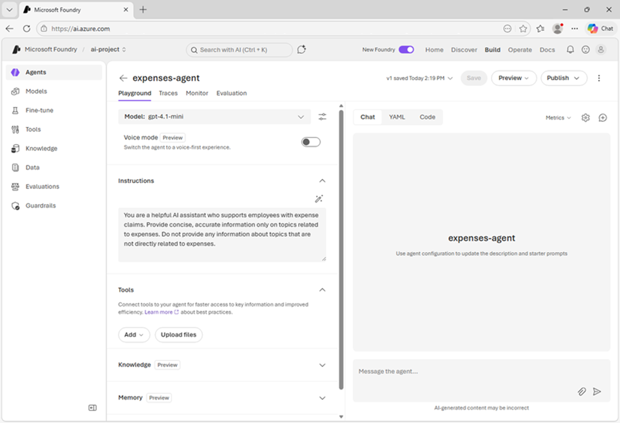Click the Upload files button

click(179, 335)
